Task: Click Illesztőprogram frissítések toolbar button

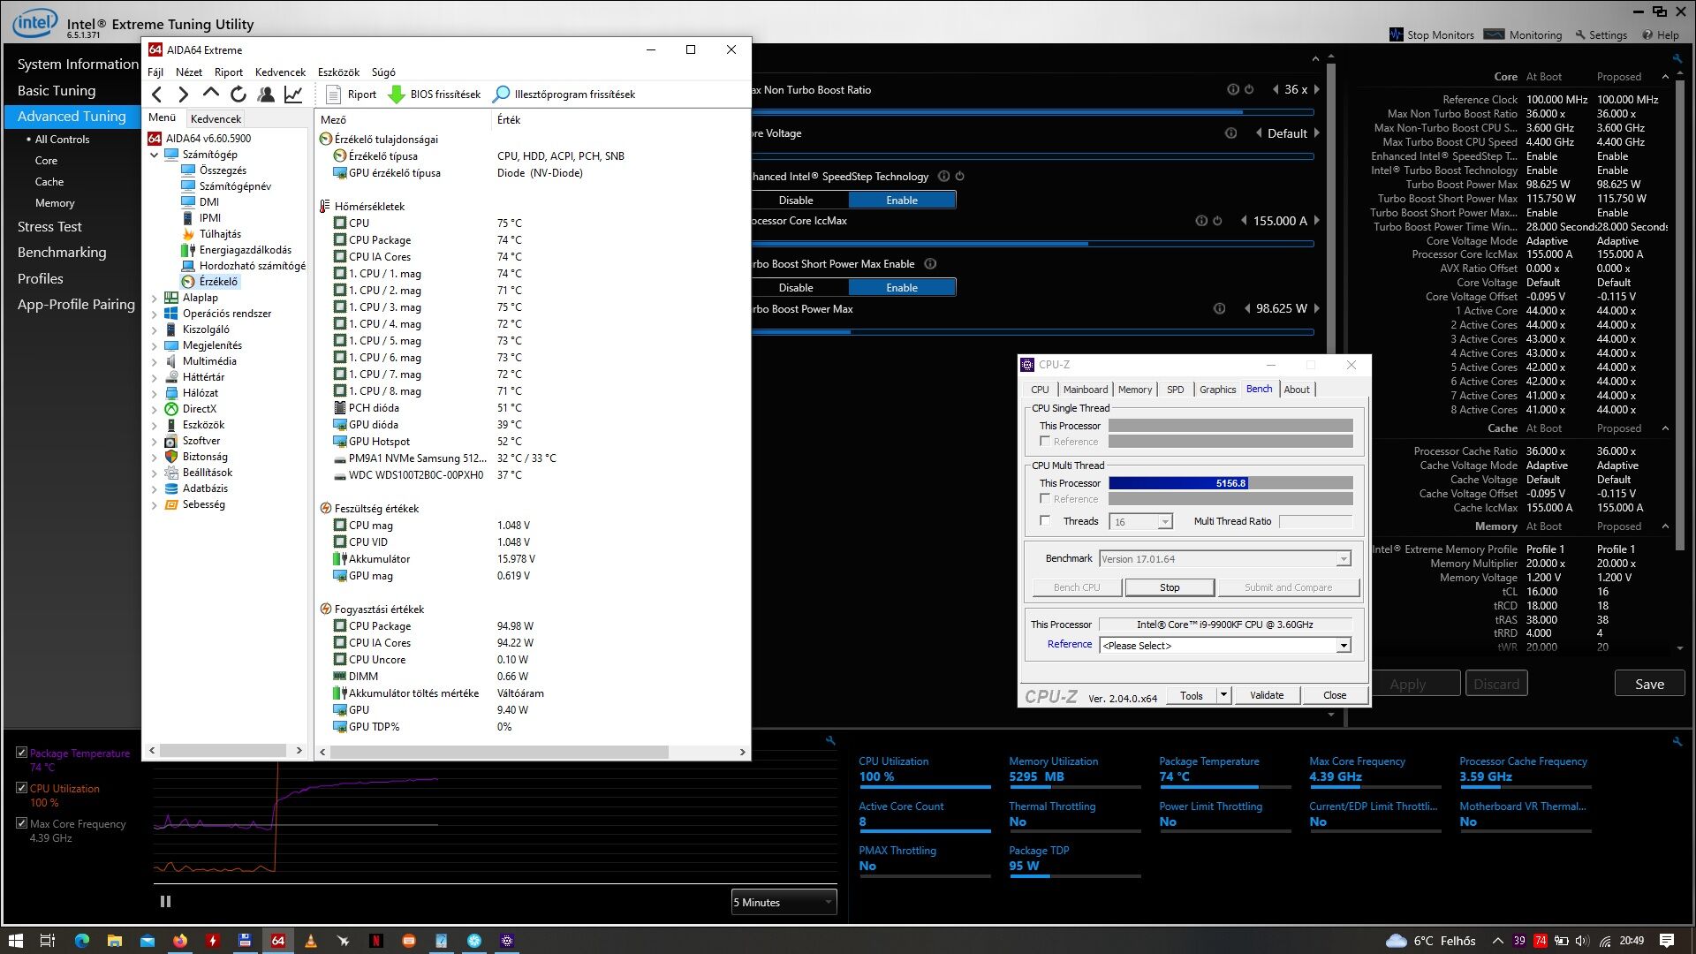Action: click(564, 95)
